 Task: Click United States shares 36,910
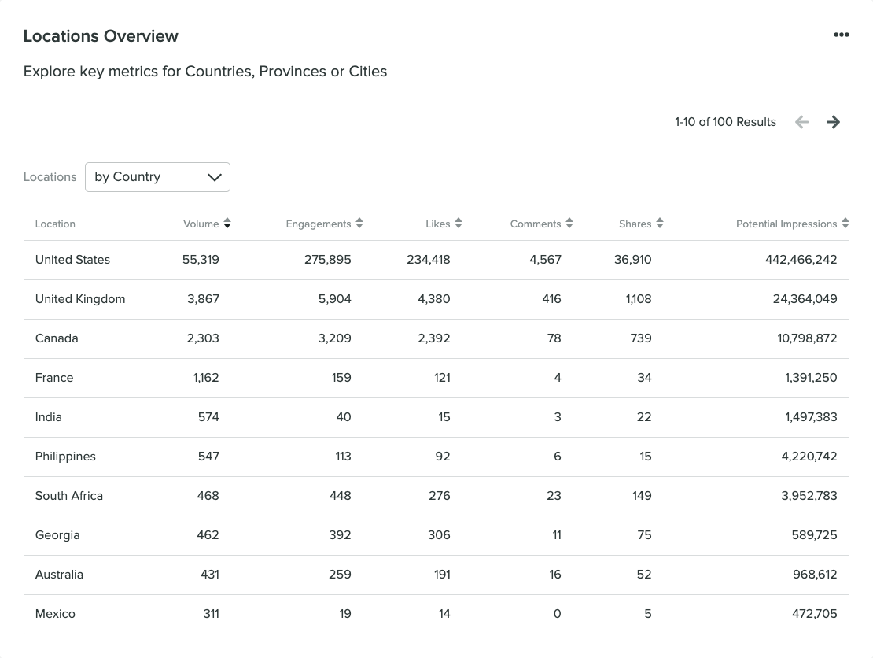[632, 260]
